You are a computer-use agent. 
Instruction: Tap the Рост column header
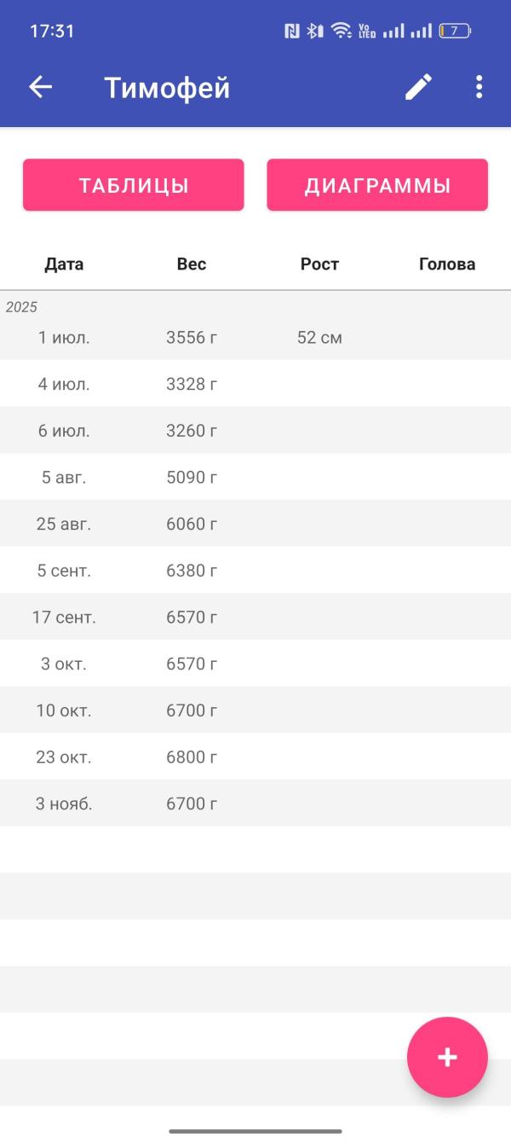tap(319, 264)
